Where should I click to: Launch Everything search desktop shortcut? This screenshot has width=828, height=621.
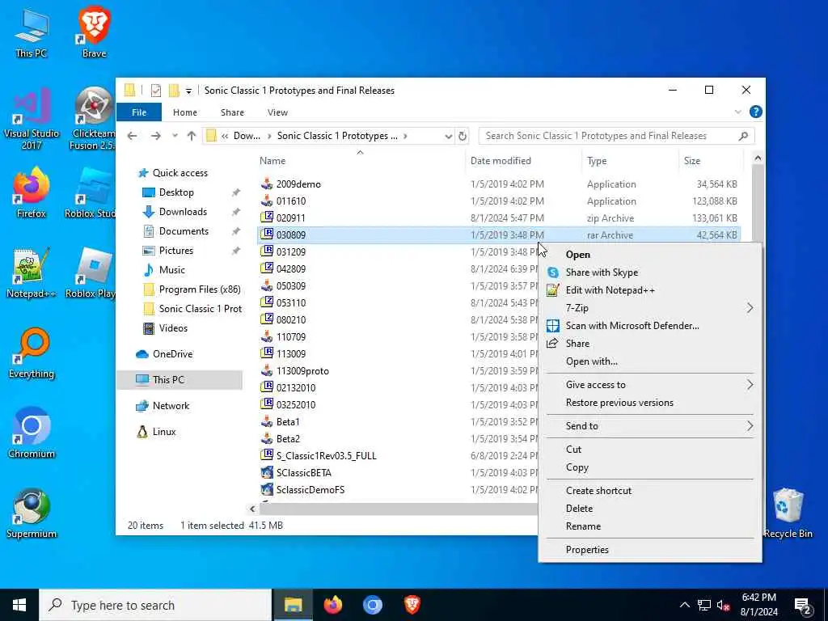[32, 353]
